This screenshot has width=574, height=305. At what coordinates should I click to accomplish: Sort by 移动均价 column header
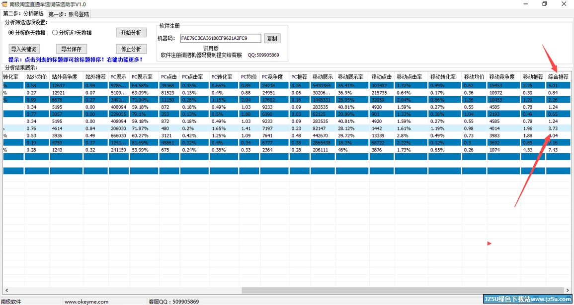[x=474, y=77]
